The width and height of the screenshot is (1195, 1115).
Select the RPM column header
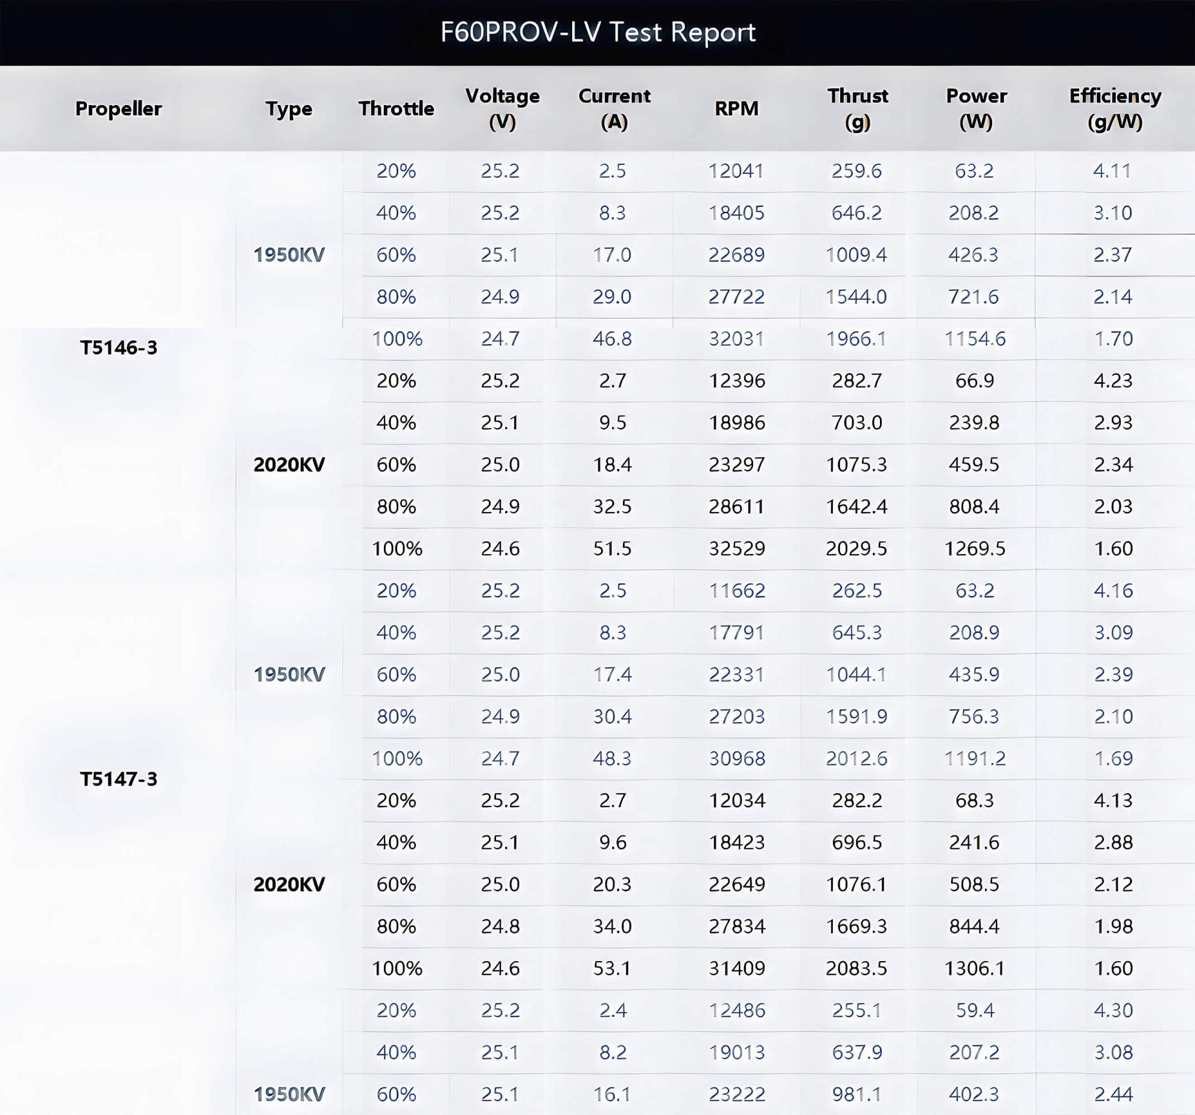point(736,109)
